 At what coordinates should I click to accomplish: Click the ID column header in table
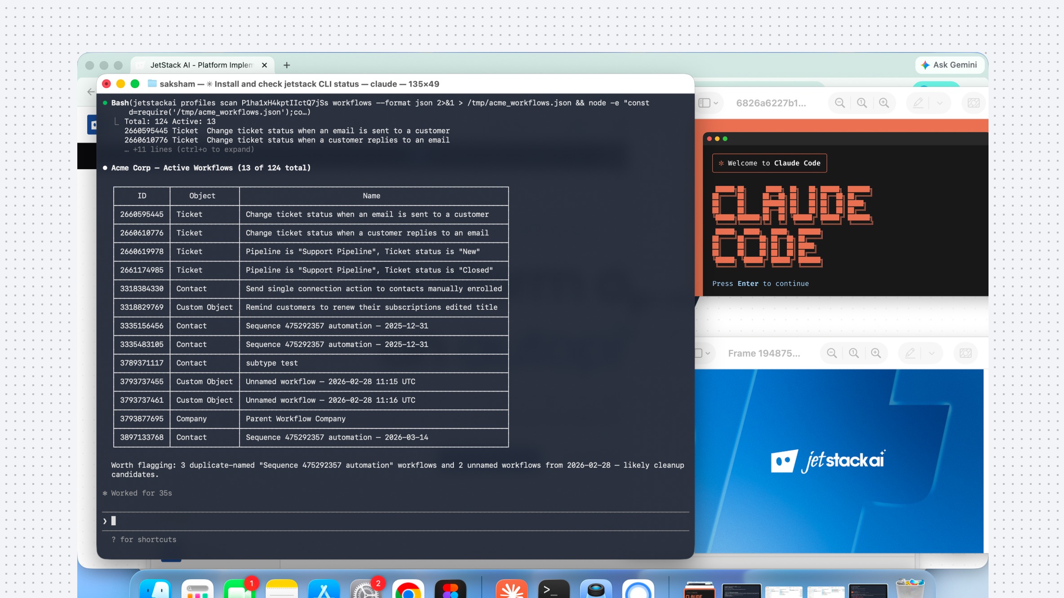point(142,196)
